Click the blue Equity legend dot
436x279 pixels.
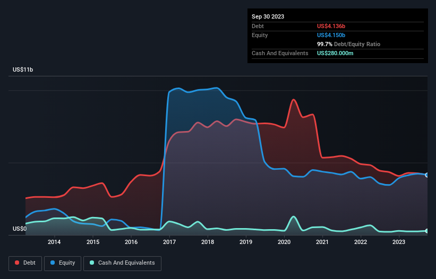click(x=53, y=263)
